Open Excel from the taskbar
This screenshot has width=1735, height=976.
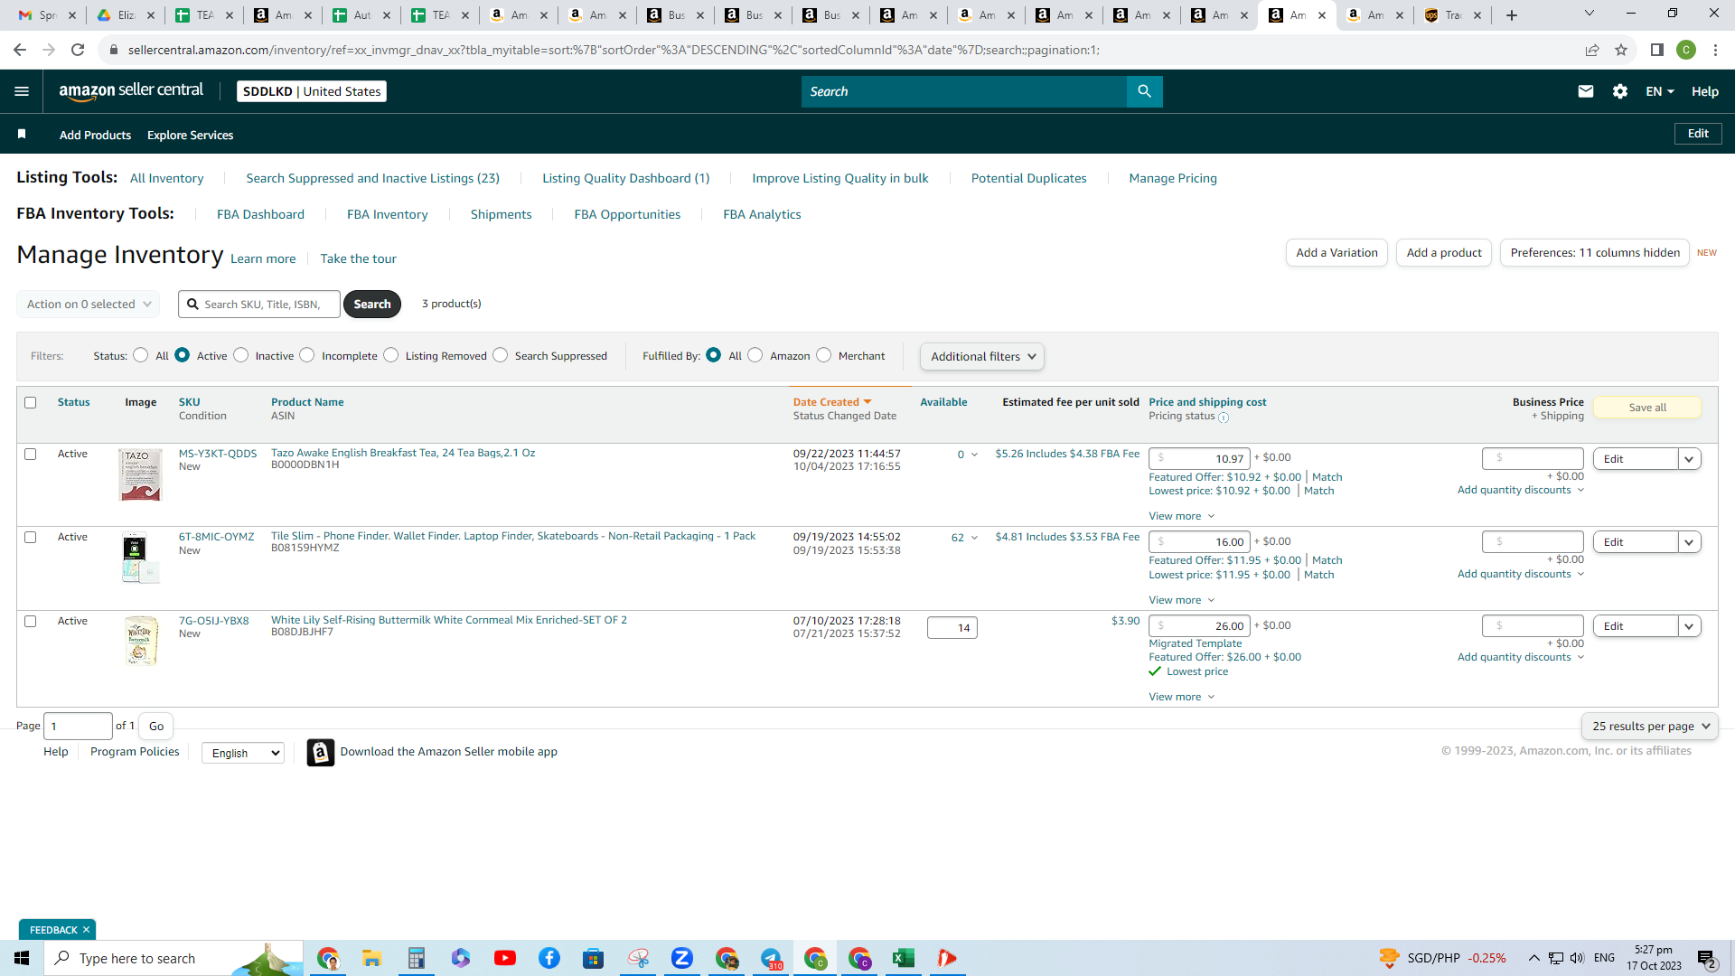tap(904, 958)
